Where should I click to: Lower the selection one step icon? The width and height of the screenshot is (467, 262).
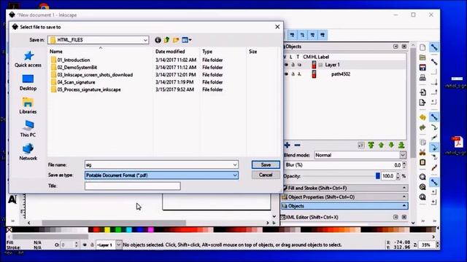[x=391, y=146]
